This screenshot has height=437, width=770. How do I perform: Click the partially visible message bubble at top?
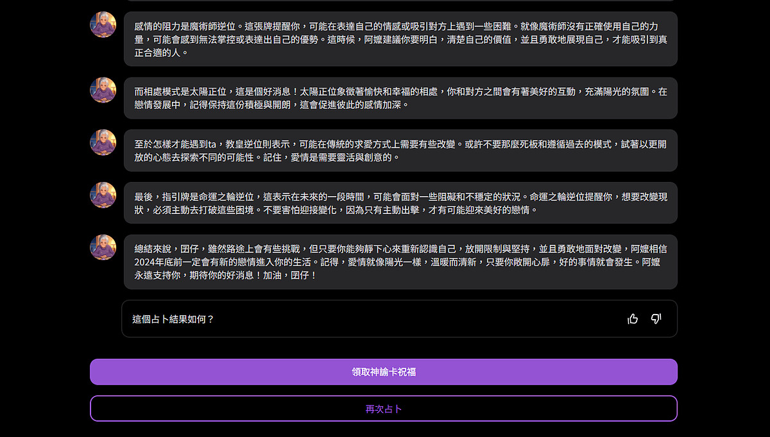click(x=400, y=1)
